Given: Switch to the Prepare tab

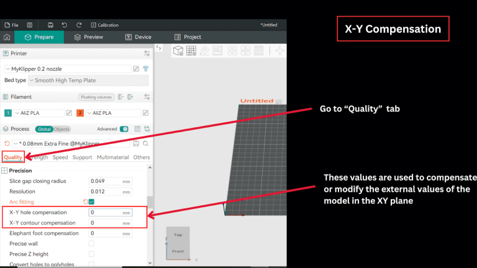Looking at the screenshot, I should (39, 37).
